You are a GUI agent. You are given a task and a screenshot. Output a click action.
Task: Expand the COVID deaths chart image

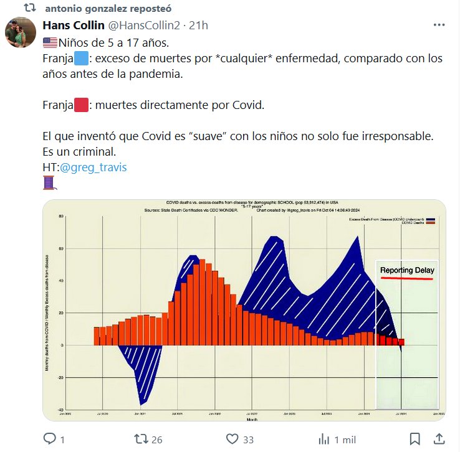244,310
